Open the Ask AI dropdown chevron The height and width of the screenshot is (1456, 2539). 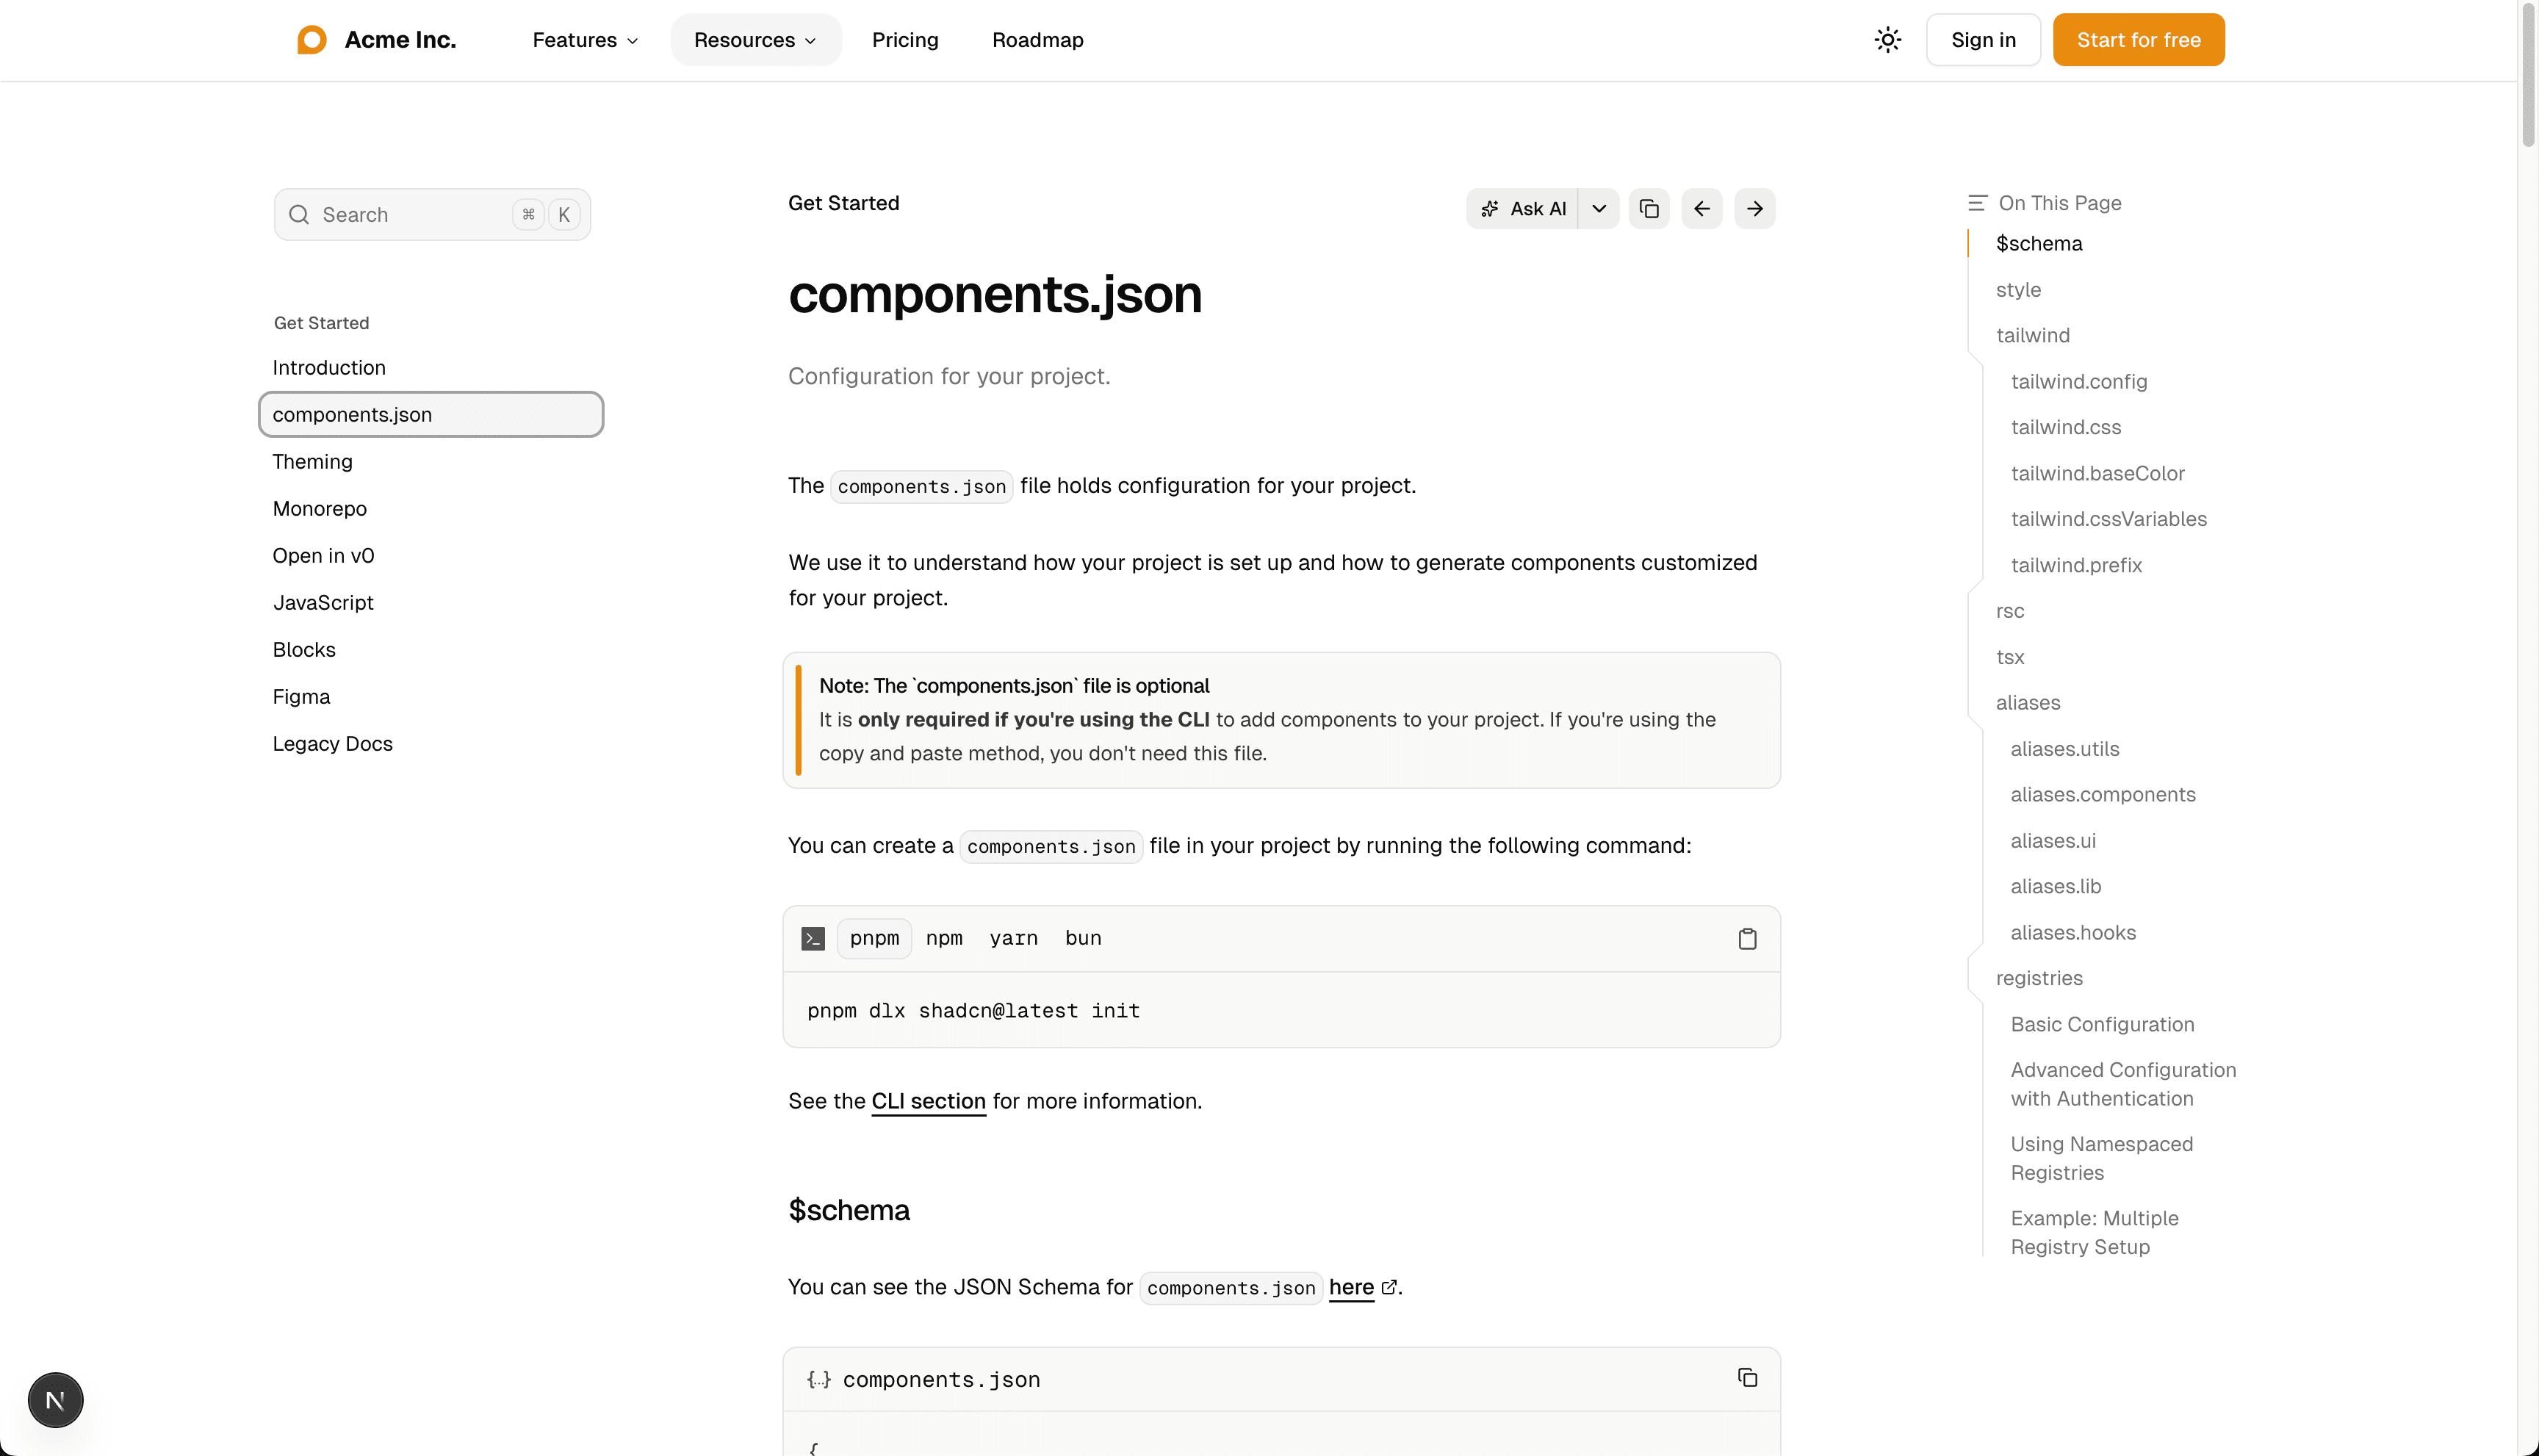coord(1598,208)
